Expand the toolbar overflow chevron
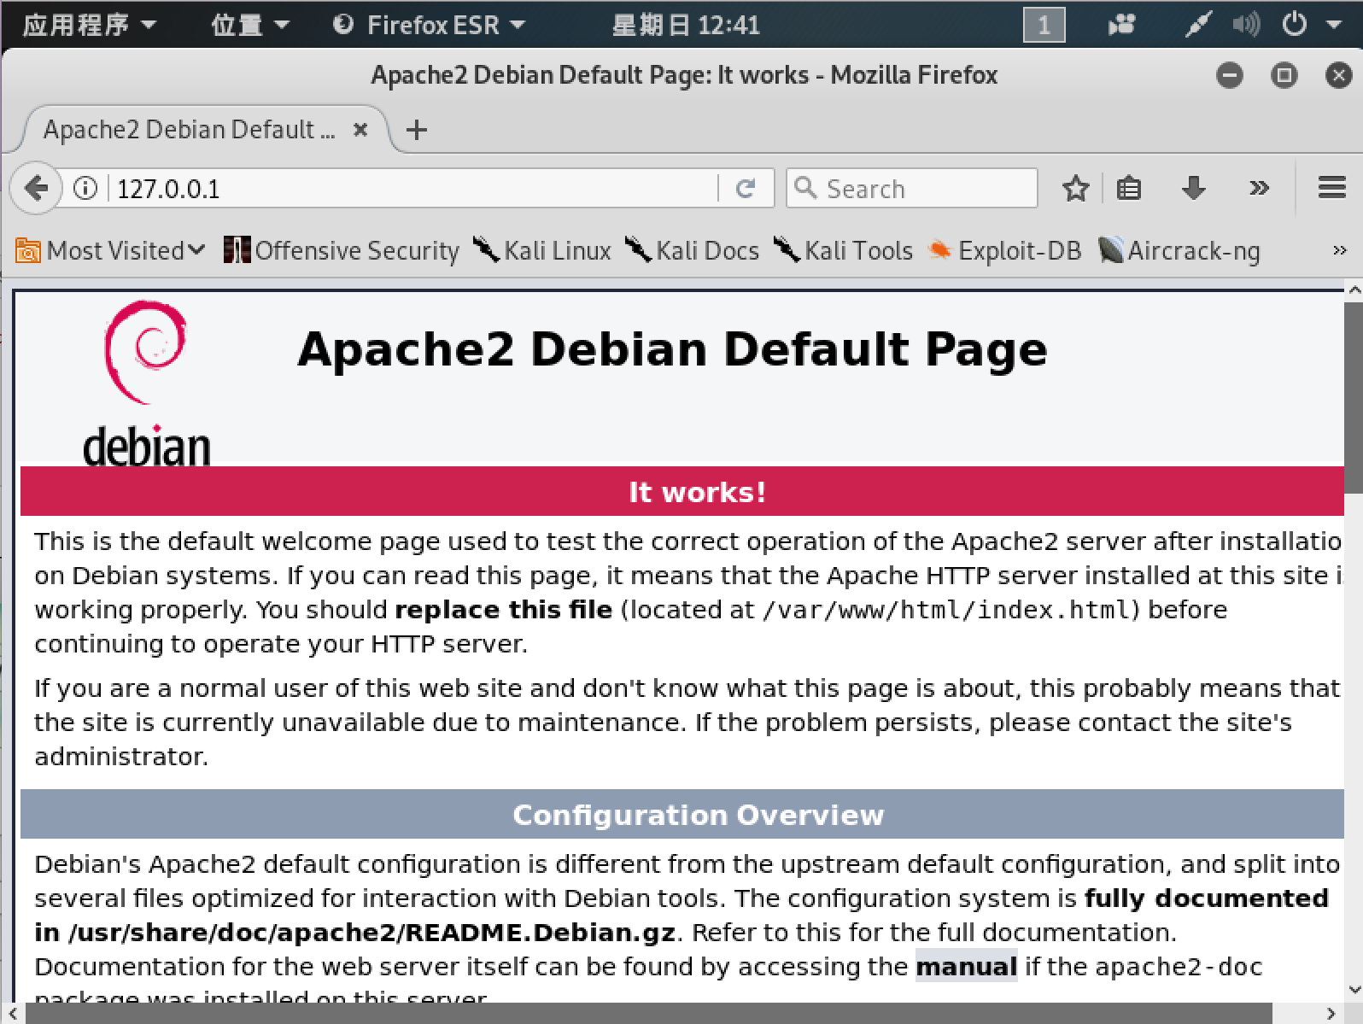 coord(1260,188)
